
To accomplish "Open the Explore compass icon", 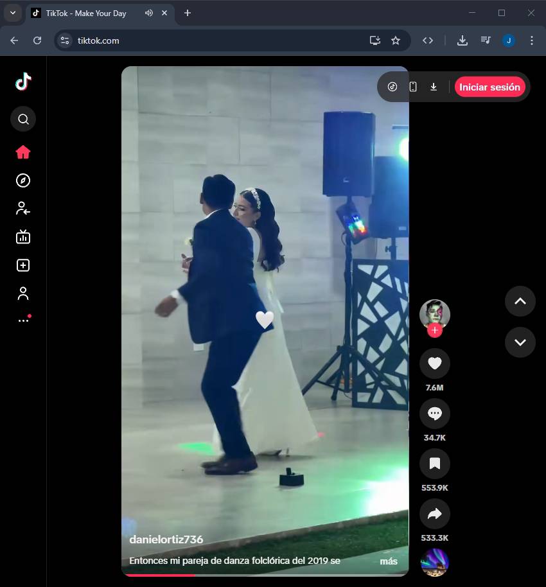I will tap(23, 180).
